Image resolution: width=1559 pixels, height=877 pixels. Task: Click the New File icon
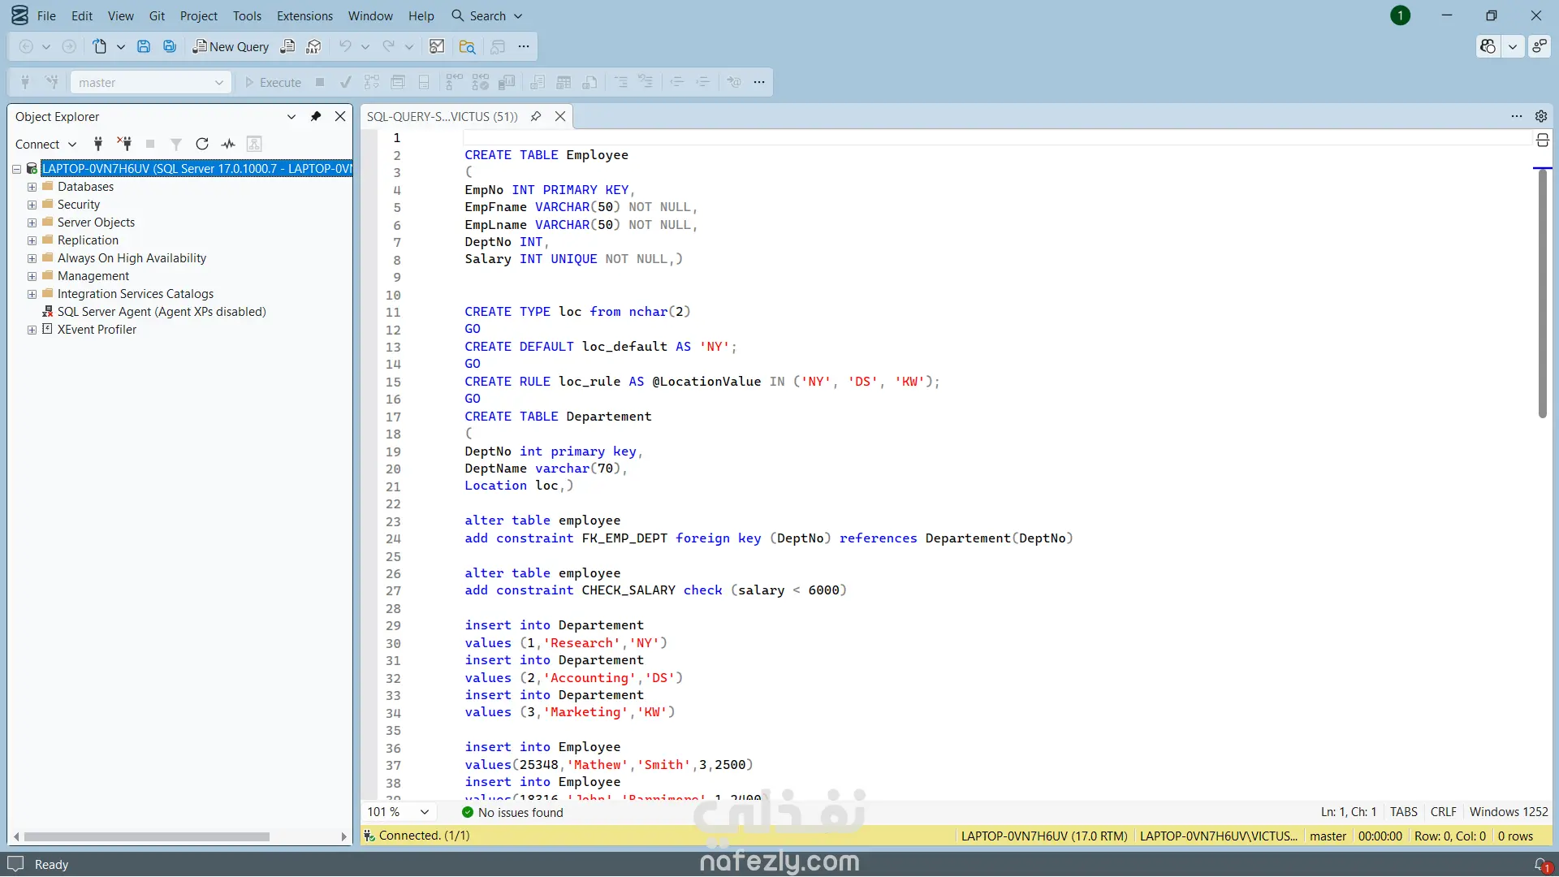tap(99, 46)
